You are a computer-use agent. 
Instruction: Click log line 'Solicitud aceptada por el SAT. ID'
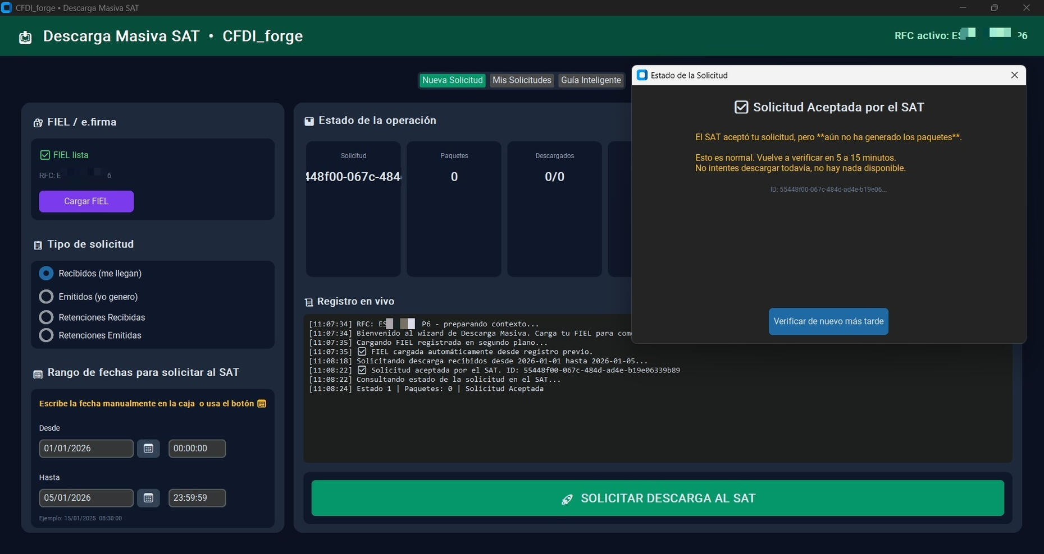494,370
